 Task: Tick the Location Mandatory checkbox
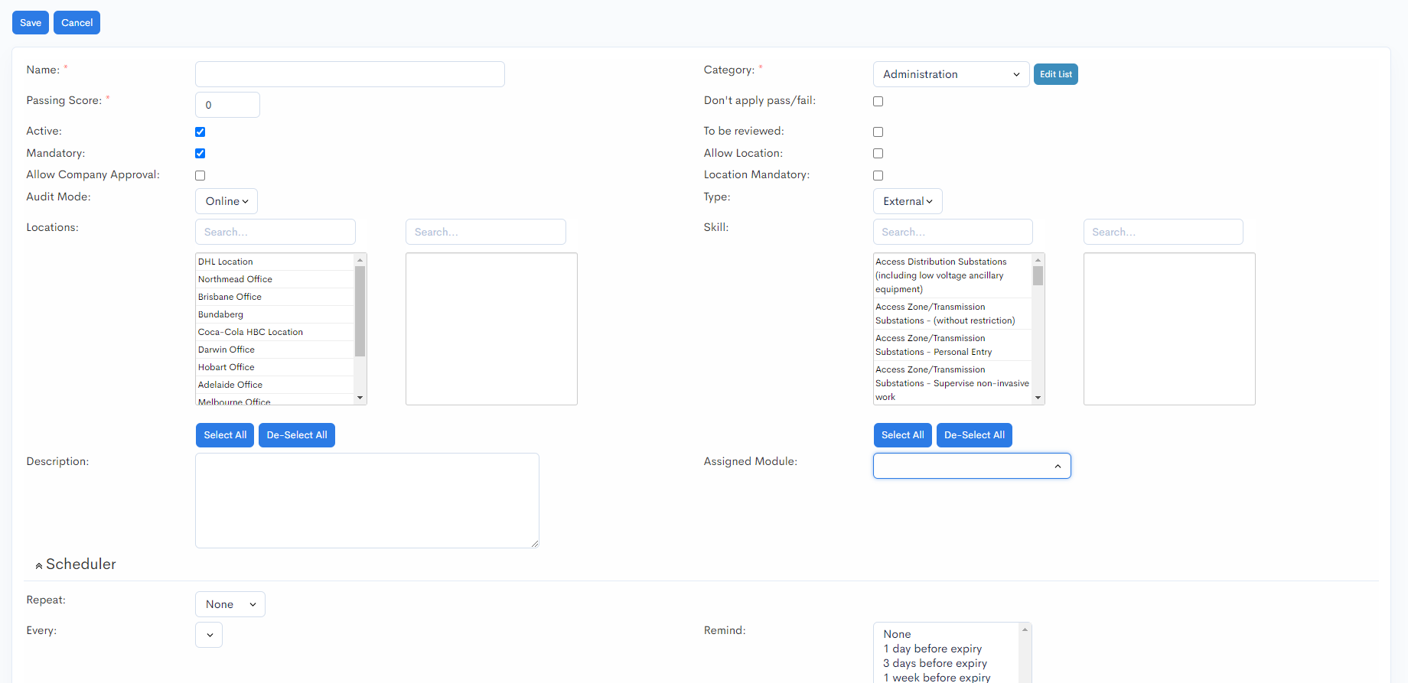pyautogui.click(x=878, y=175)
